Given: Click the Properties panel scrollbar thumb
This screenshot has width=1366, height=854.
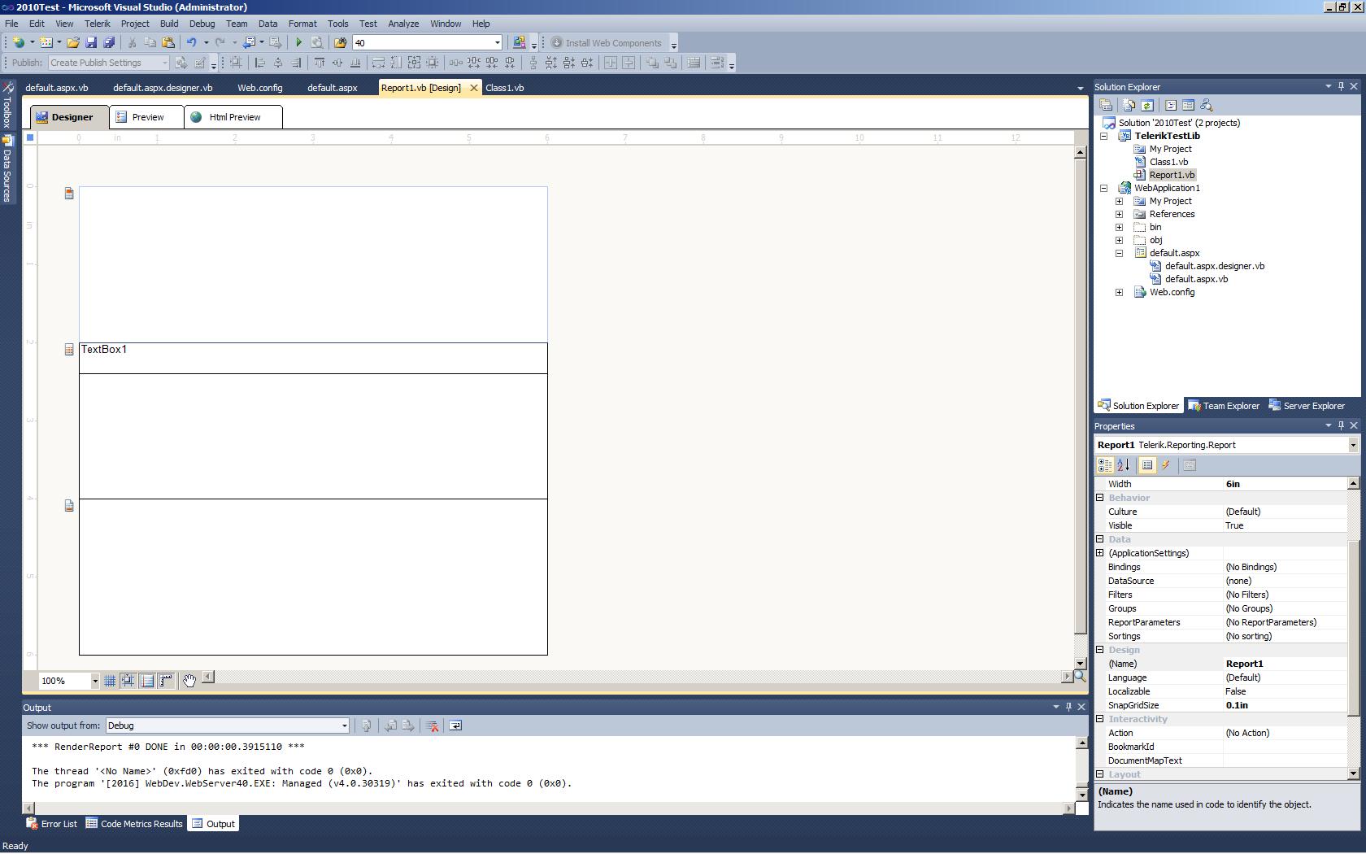Looking at the screenshot, I should click(x=1353, y=629).
